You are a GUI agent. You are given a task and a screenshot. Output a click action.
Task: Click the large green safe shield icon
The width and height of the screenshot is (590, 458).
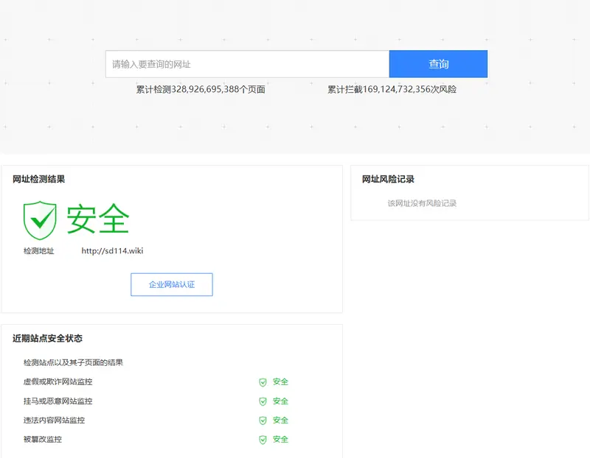(x=40, y=220)
